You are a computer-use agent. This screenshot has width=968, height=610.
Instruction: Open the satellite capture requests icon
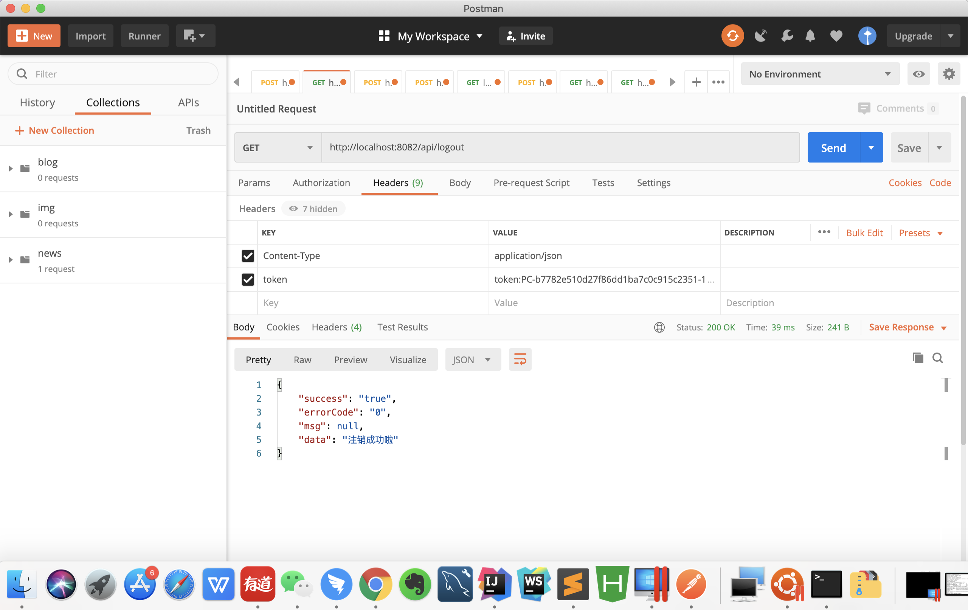tap(760, 36)
